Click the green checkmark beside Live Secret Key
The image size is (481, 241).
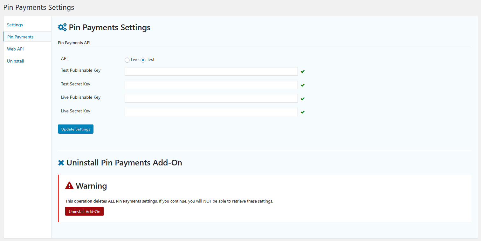pos(302,112)
